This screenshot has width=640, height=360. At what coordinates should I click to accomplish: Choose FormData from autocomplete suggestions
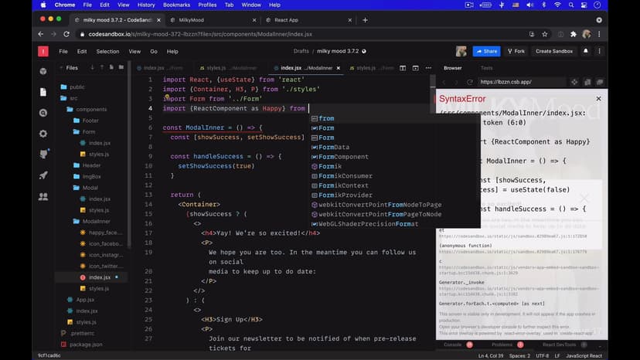tap(333, 147)
